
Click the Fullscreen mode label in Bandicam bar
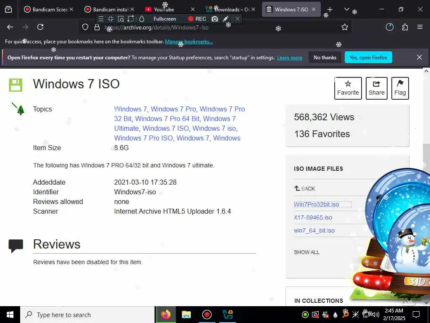coord(165,19)
